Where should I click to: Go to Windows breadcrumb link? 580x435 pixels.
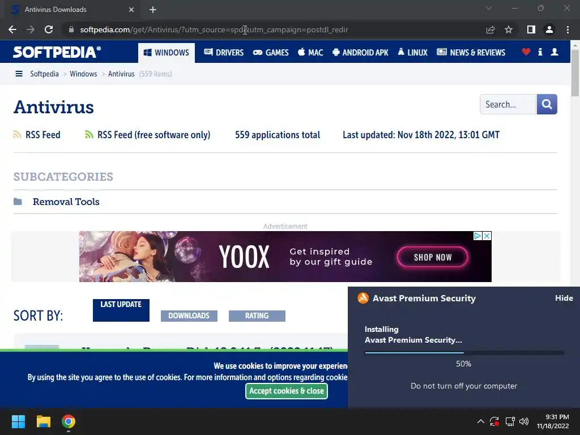coord(83,74)
